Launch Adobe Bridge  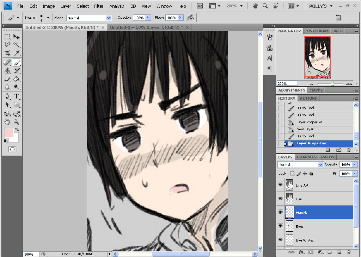coord(200,6)
